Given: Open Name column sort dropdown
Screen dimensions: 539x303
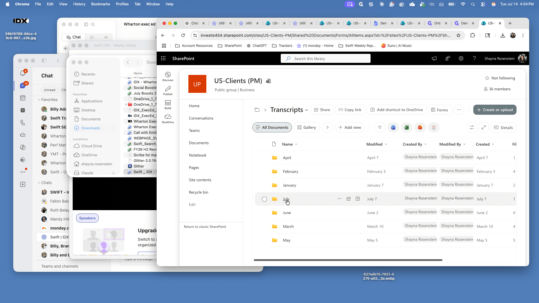Looking at the screenshot, I should click(x=296, y=144).
